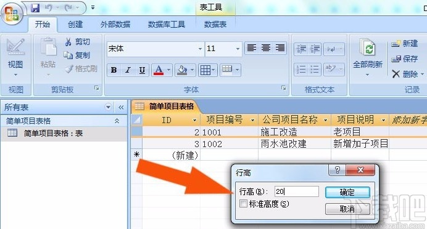Click the 格式刷 format painter

click(81, 69)
